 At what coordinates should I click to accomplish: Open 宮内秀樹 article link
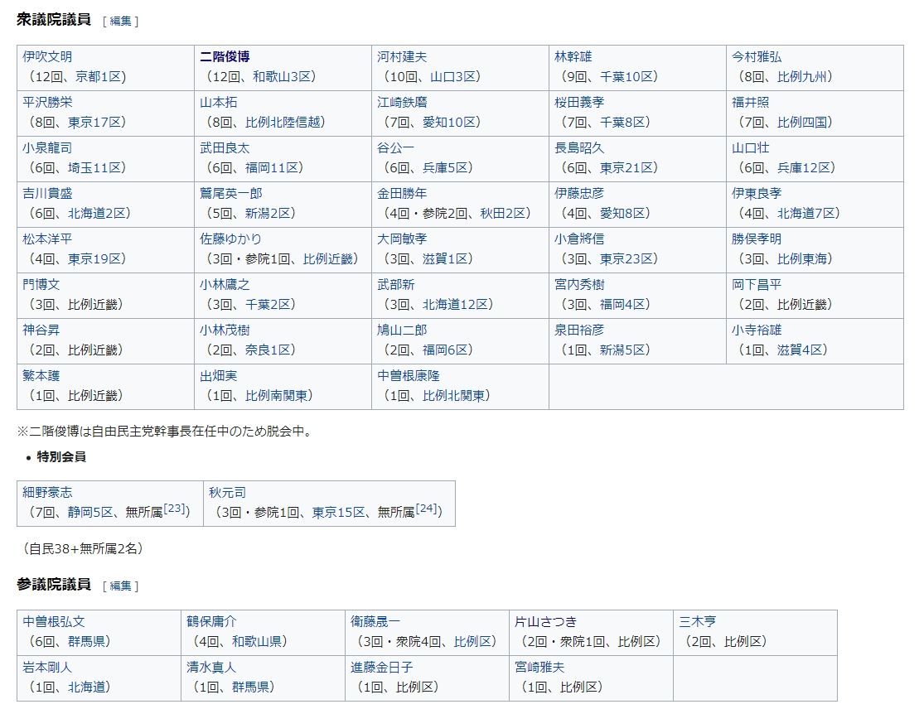point(579,284)
